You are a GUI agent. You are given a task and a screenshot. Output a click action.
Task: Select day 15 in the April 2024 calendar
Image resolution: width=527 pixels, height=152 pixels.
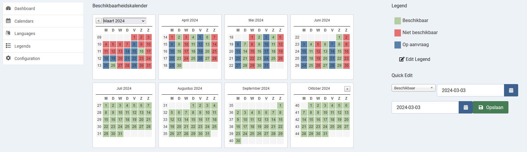[172, 51]
